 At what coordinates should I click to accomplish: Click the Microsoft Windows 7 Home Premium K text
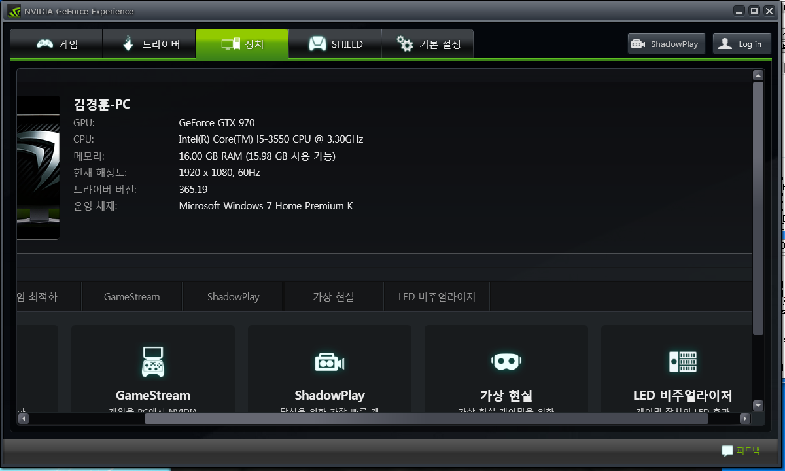(x=266, y=206)
